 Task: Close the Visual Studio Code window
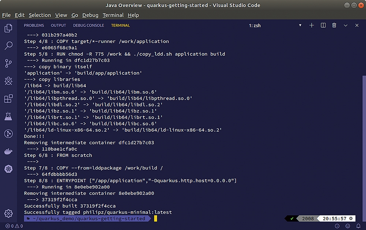coord(361,5)
